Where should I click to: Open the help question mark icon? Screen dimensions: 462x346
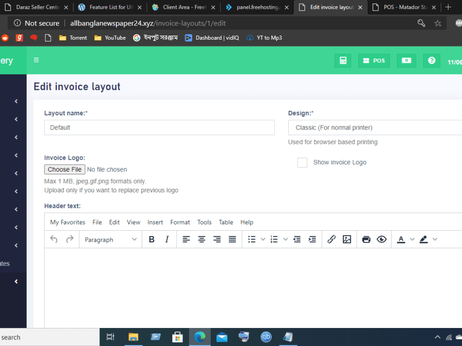(432, 60)
